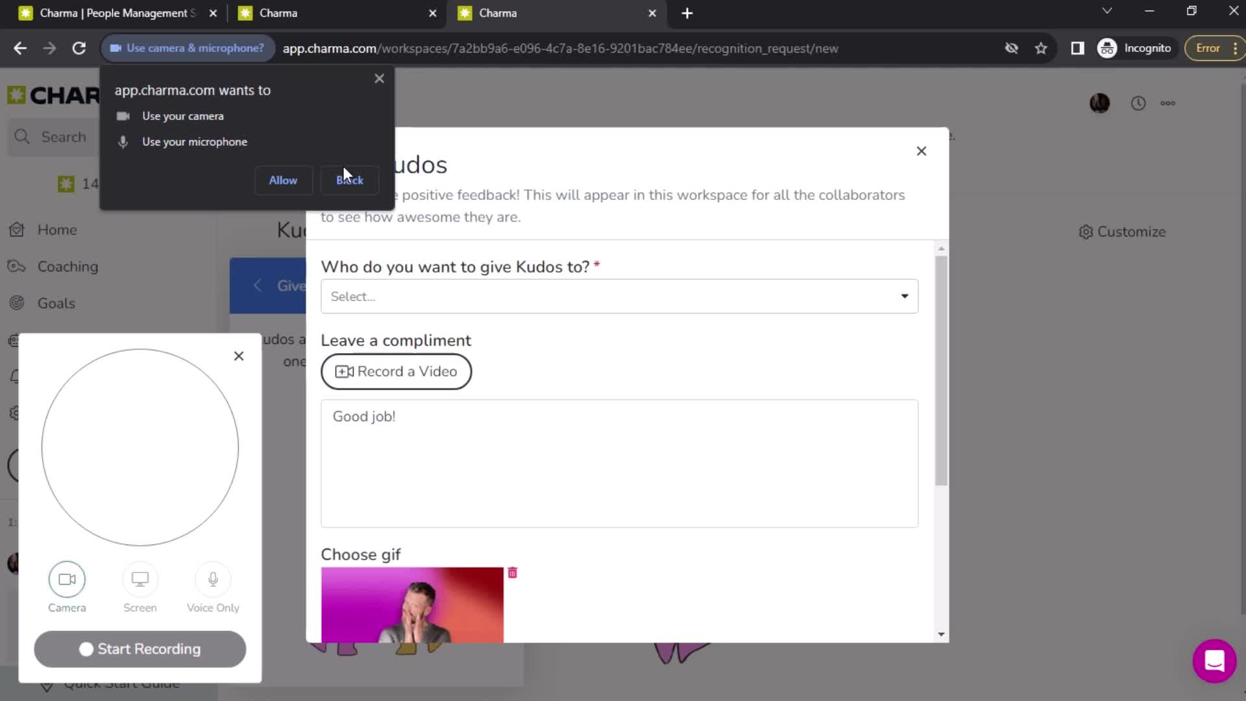The height and width of the screenshot is (701, 1246).
Task: Open a new browser tab
Action: coord(687,13)
